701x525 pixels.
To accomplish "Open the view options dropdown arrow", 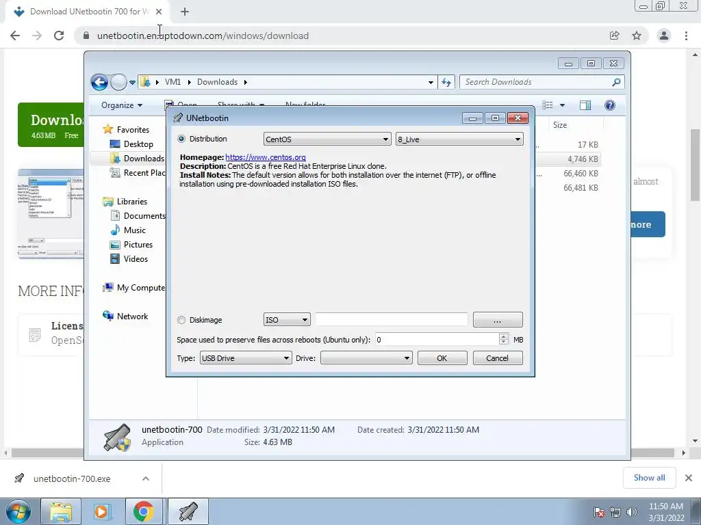I will coord(563,105).
